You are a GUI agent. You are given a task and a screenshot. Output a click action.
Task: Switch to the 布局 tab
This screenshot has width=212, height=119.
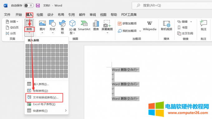coord(61,15)
